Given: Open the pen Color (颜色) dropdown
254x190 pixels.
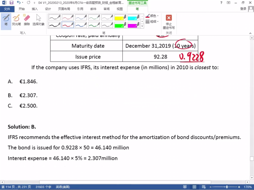Looking at the screenshot, I should (x=152, y=16).
